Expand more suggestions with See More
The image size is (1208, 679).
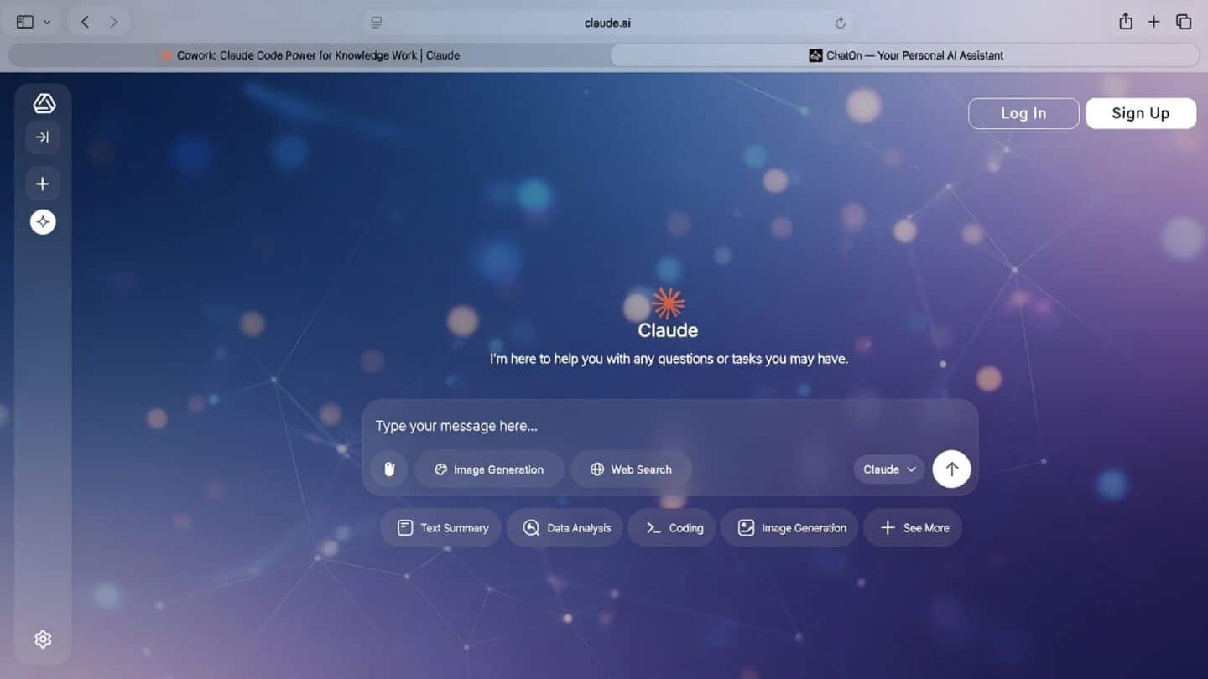[913, 528]
